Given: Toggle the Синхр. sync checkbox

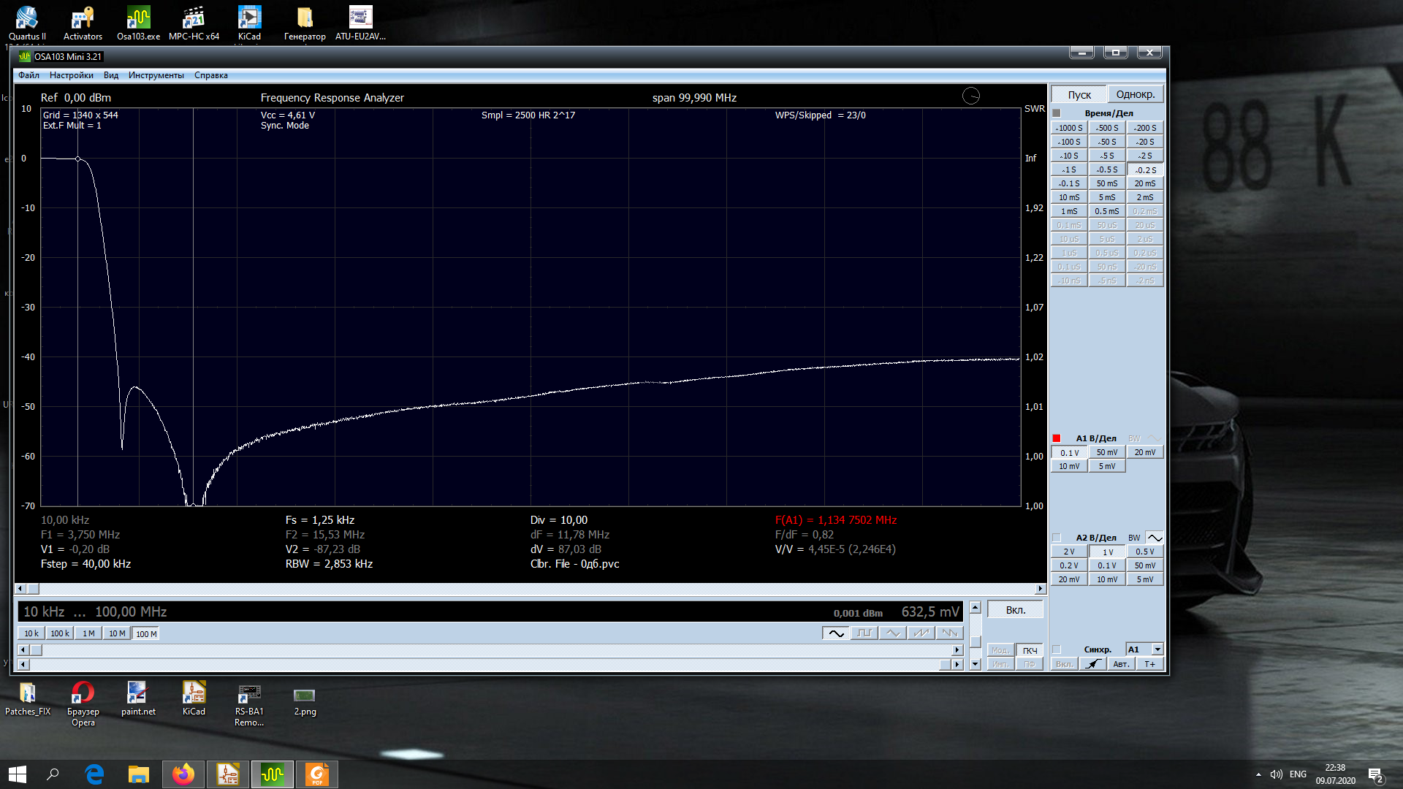Looking at the screenshot, I should click(1057, 649).
